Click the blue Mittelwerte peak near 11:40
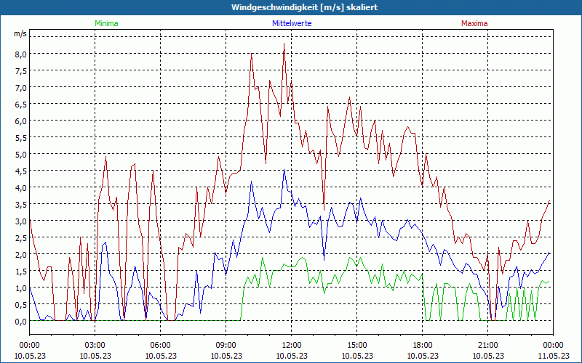Screen dimensions: 582x363 284,170
